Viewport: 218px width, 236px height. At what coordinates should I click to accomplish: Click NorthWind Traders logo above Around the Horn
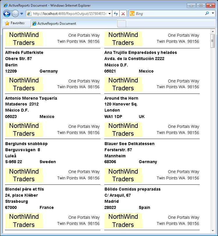click(123, 84)
